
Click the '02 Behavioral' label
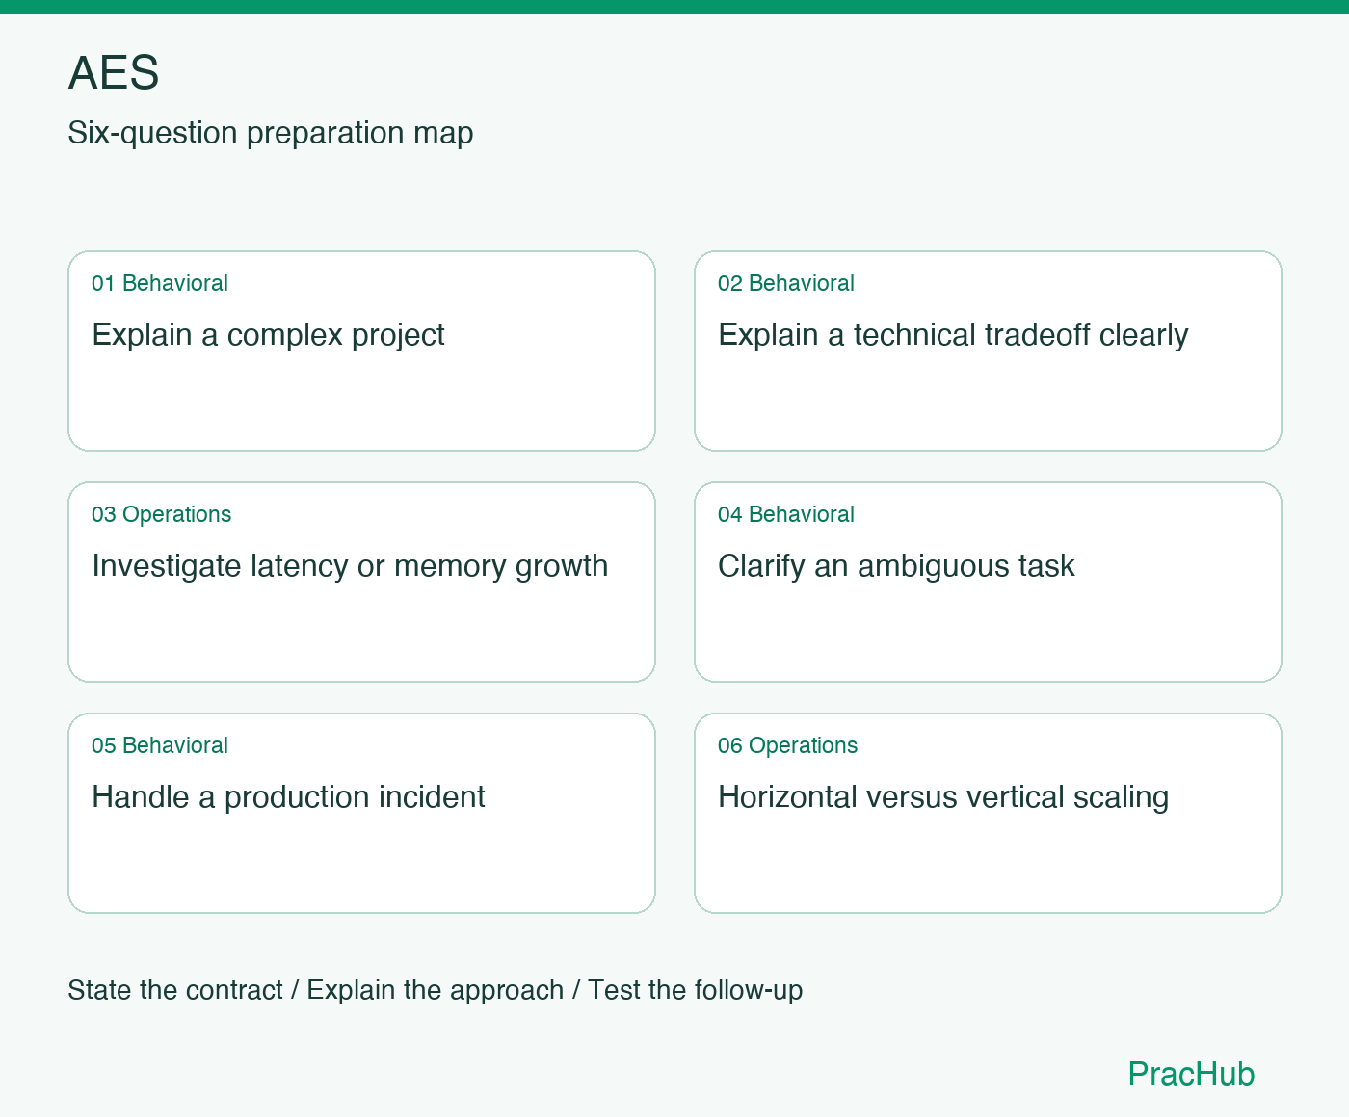click(786, 283)
